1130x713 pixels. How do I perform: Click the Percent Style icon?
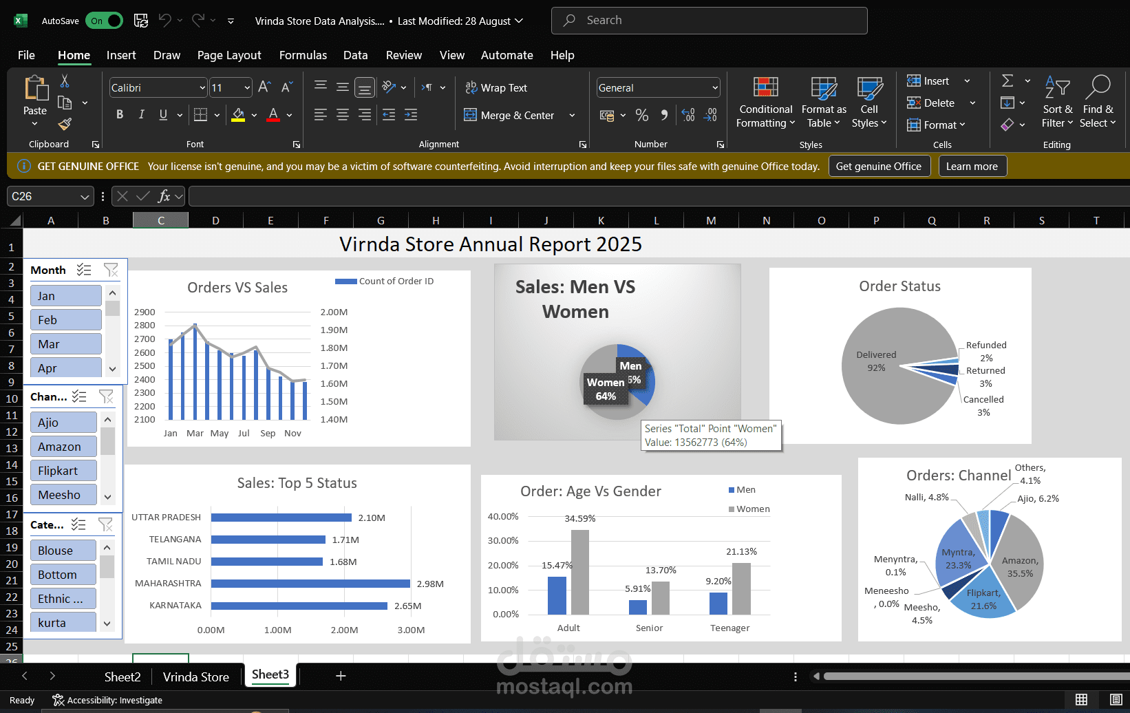coord(642,115)
